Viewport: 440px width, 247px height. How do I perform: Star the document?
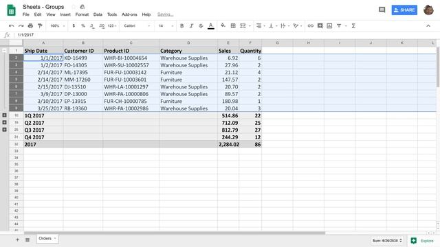point(74,7)
